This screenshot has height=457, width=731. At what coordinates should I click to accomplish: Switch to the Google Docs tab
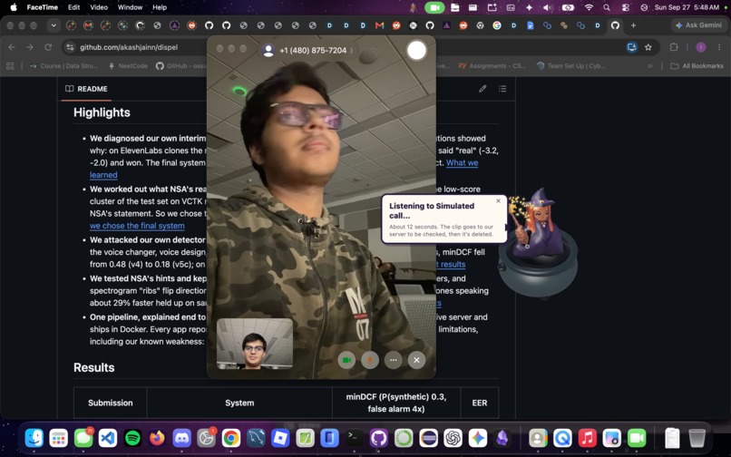click(x=530, y=25)
